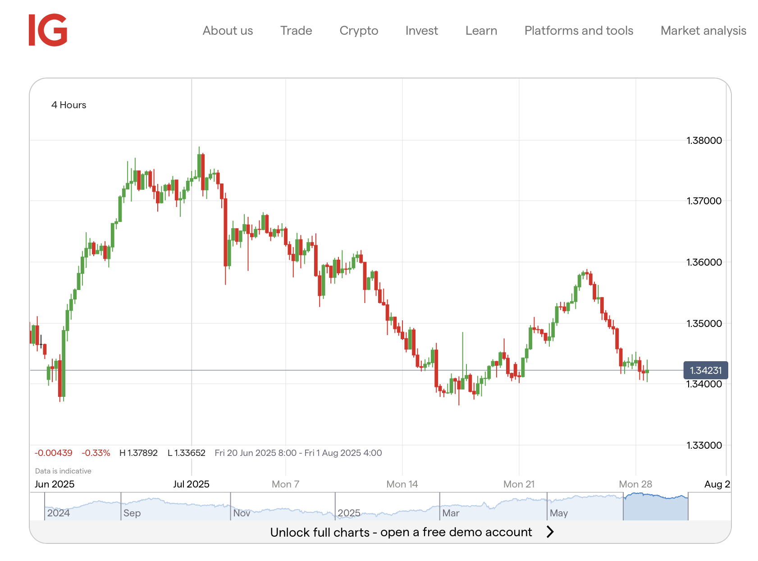This screenshot has height=561, width=758.
Task: Click the 1.33000 price axis label
Action: coord(704,446)
